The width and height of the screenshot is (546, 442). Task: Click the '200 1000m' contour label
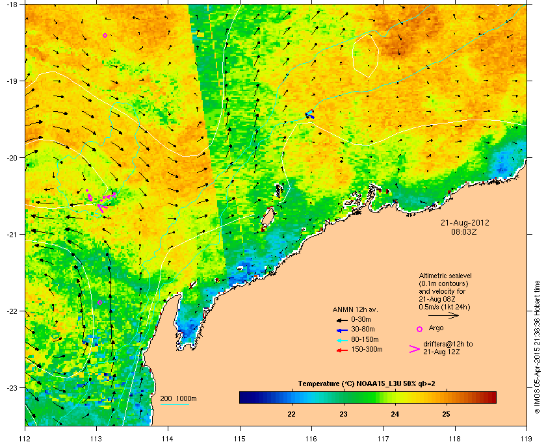point(178,399)
